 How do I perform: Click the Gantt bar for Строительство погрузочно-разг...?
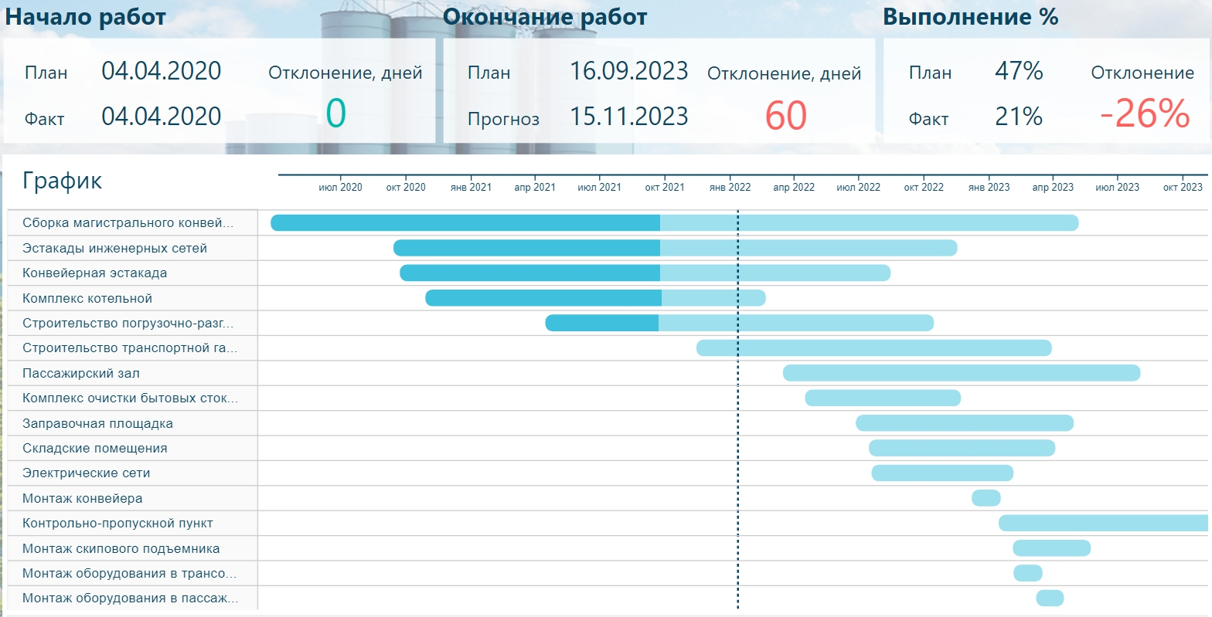(x=739, y=323)
